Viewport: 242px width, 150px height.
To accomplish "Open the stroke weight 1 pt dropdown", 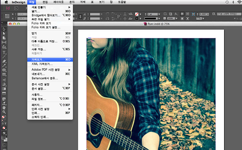I will point(159,14).
